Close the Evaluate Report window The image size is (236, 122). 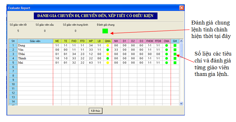point(182,8)
